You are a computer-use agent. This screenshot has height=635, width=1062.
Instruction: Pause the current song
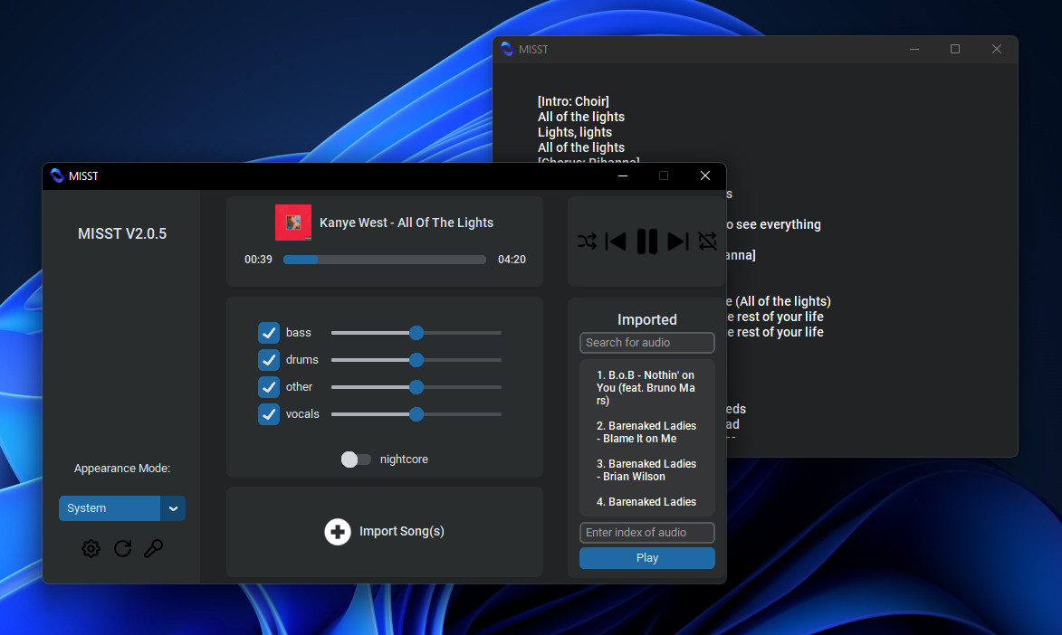coord(646,241)
